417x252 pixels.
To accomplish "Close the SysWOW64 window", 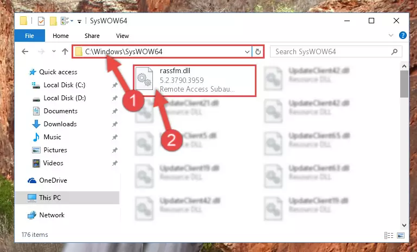I will click(396, 21).
